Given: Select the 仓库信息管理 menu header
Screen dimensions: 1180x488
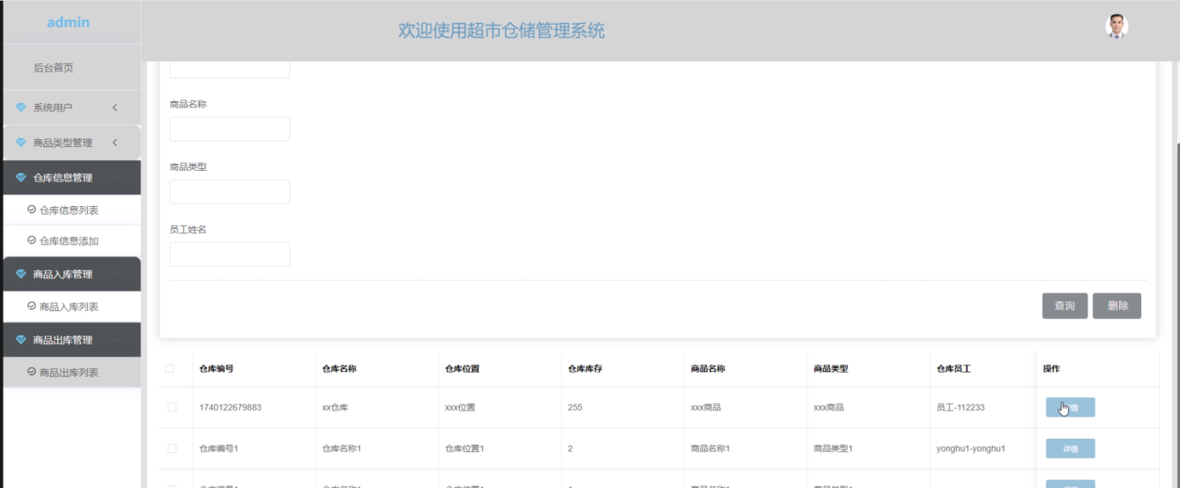Looking at the screenshot, I should pos(71,178).
